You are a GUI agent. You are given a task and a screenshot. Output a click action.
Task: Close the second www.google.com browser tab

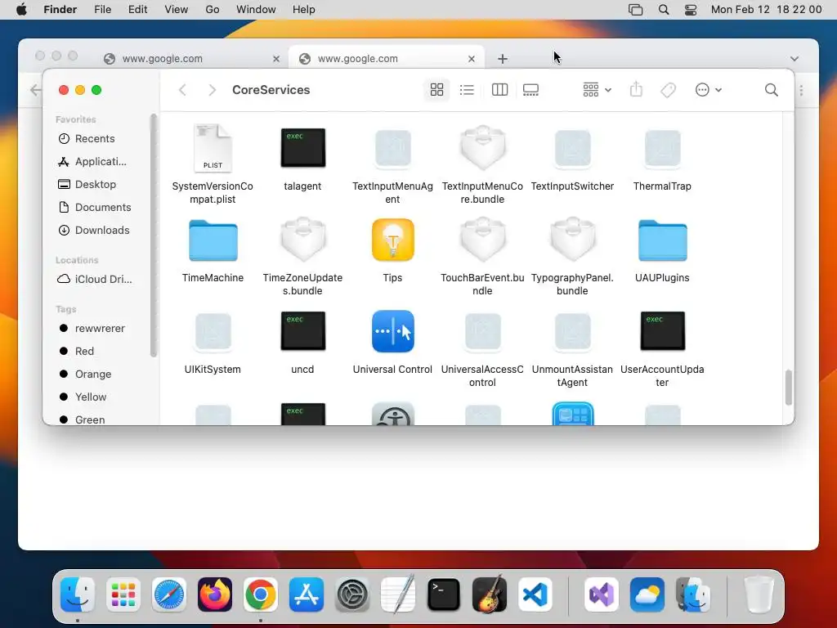(472, 59)
